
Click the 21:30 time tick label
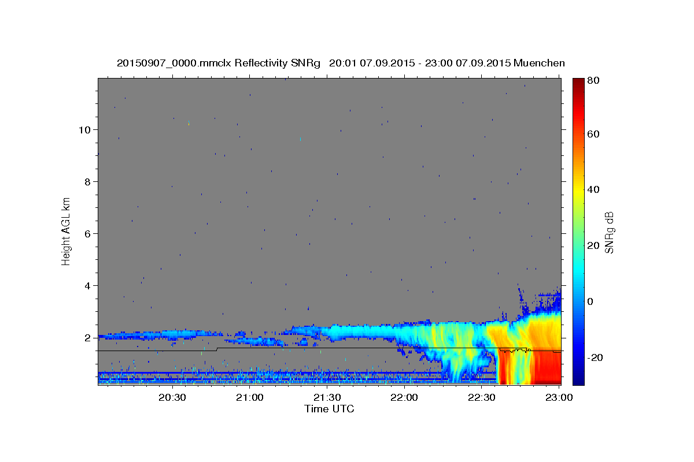(327, 397)
